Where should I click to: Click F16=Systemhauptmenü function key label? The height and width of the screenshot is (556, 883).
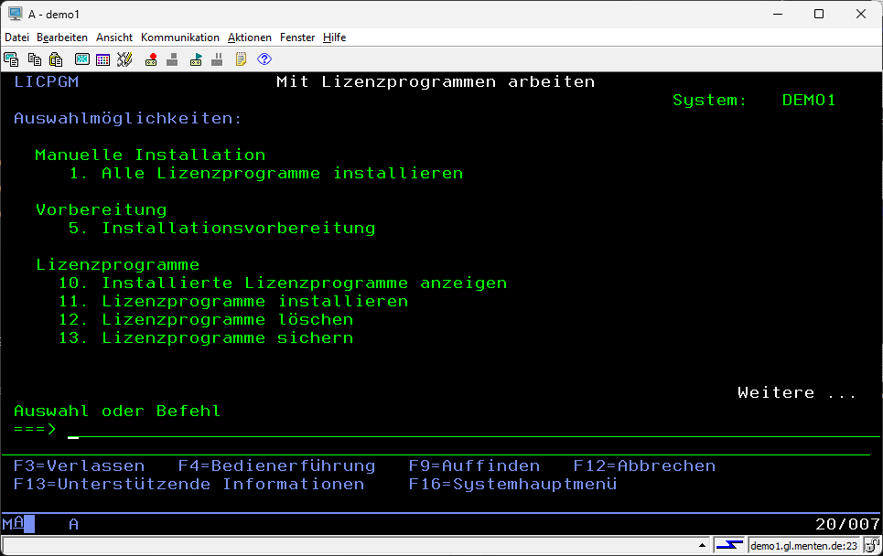pos(512,485)
